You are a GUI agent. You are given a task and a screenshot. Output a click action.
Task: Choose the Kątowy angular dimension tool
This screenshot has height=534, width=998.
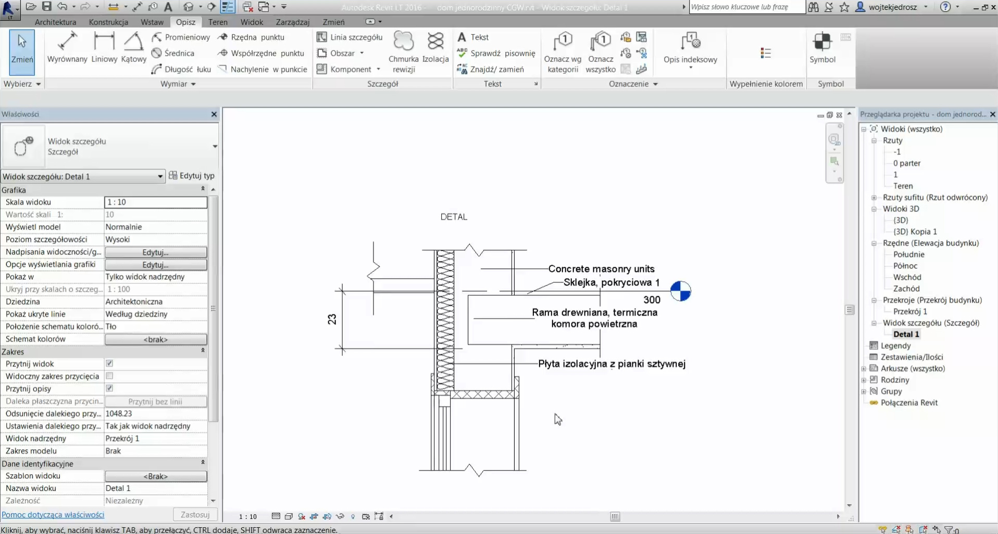(133, 47)
